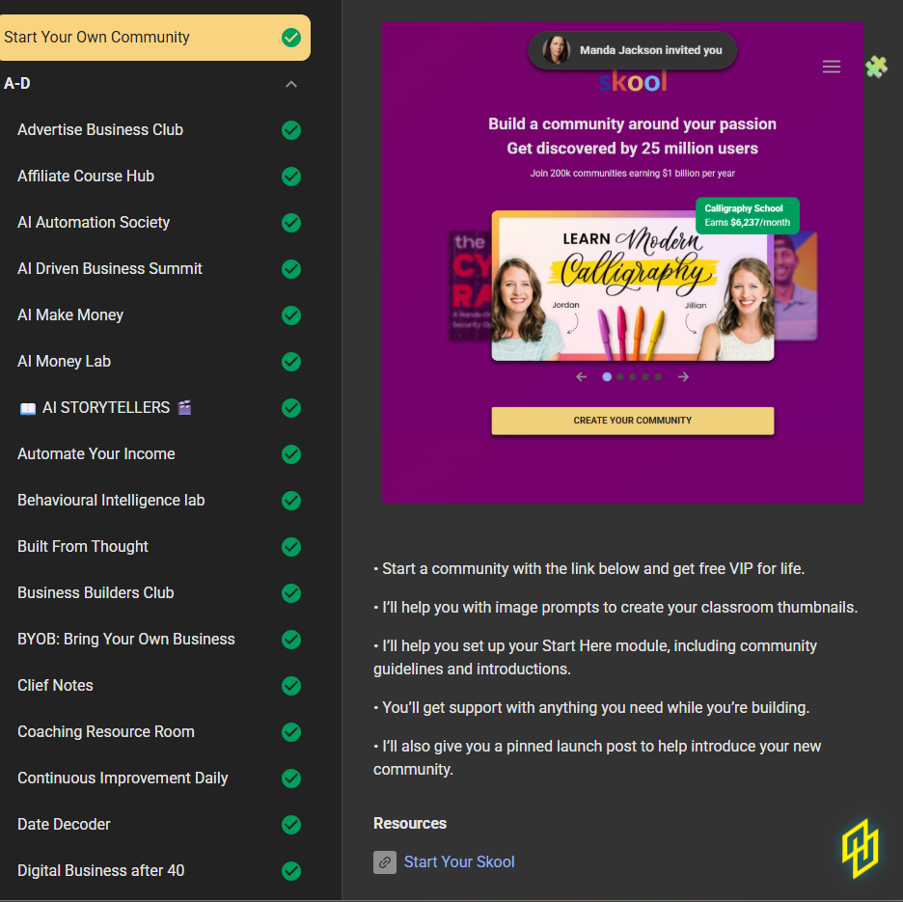Click the checkmark icon for BYOB: Bring Your Own Business

291,640
